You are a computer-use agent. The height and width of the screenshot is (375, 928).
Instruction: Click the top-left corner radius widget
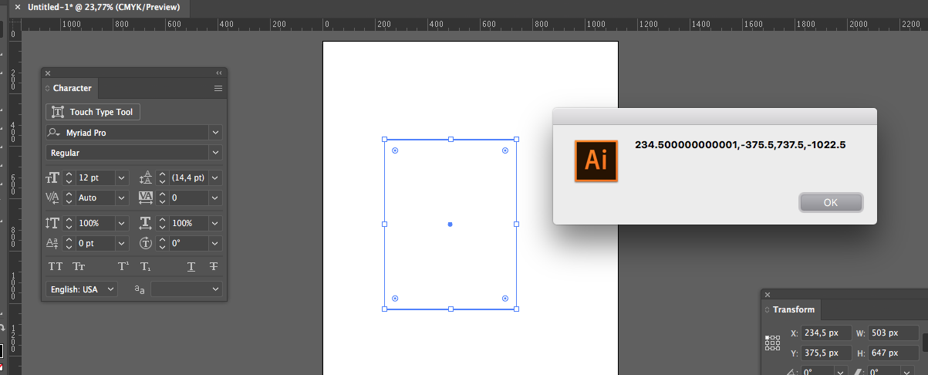tap(395, 150)
